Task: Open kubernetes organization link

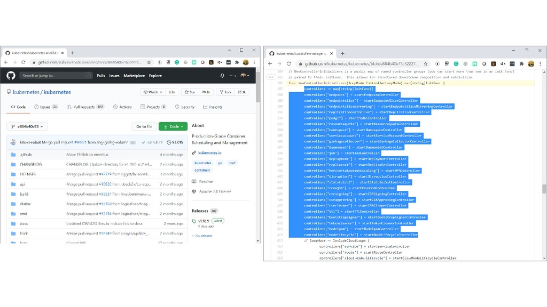Action: tap(26, 92)
